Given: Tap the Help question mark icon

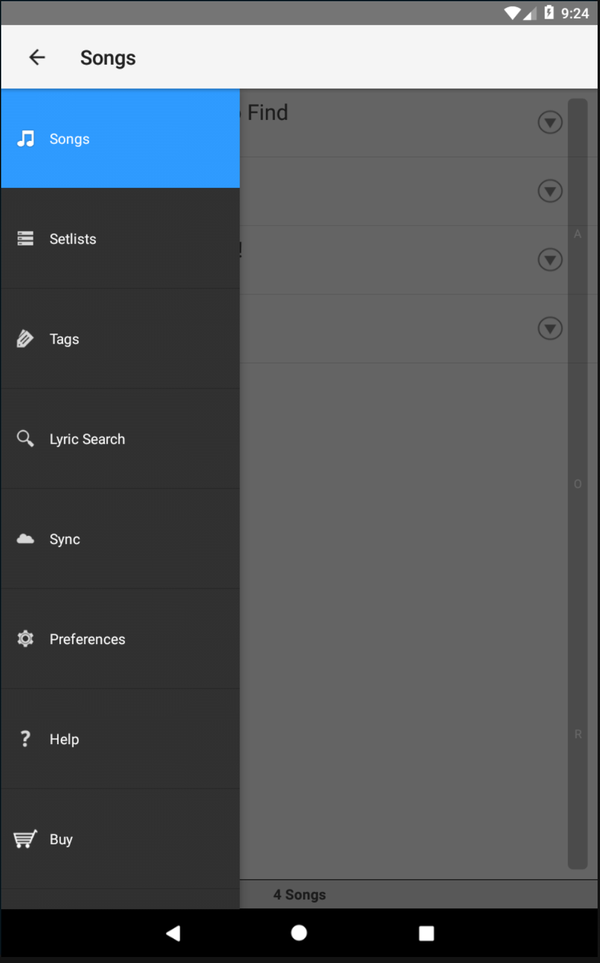Looking at the screenshot, I should click(25, 739).
